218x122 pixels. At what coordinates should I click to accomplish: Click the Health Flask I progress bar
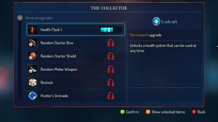point(111,30)
